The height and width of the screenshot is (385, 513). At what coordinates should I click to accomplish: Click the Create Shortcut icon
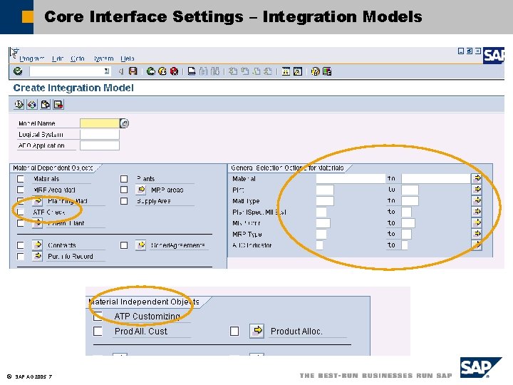(298, 71)
